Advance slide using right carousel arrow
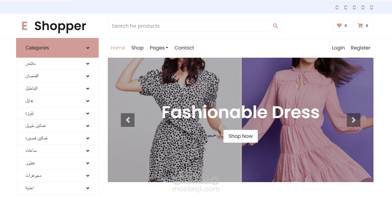This screenshot has width=392, height=197. [x=353, y=120]
